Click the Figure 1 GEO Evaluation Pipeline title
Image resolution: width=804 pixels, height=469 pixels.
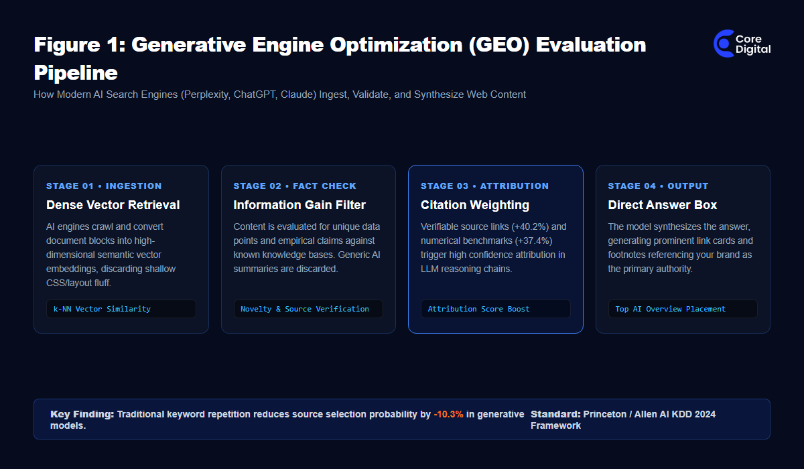pyautogui.click(x=340, y=58)
